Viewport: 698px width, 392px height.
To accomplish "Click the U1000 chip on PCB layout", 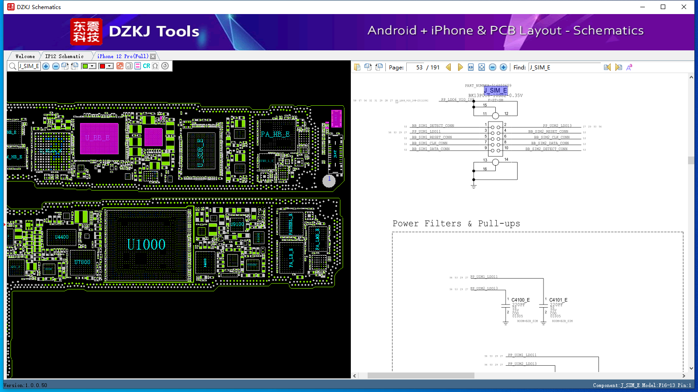I will point(146,245).
